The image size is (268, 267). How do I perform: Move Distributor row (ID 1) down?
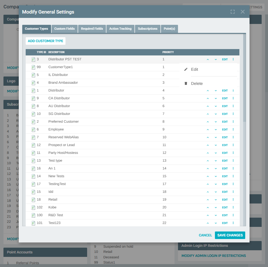(216, 91)
